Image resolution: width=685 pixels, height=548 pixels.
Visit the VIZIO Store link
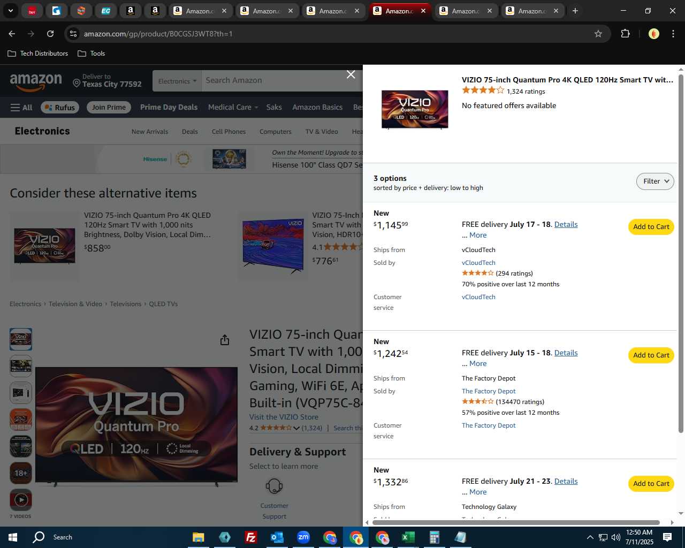284,417
